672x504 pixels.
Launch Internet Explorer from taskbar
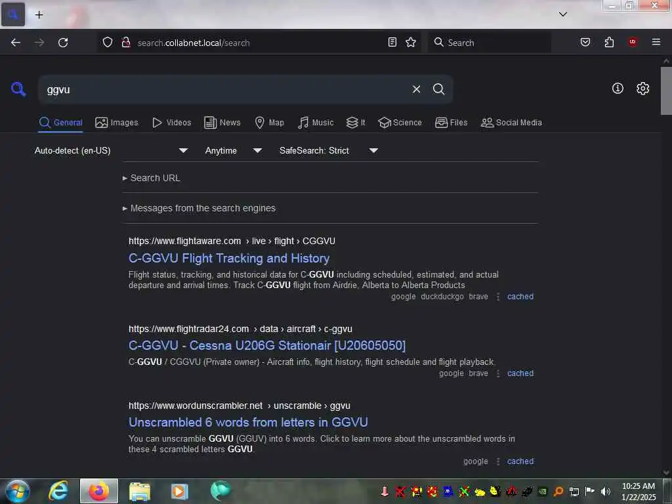[x=58, y=491]
